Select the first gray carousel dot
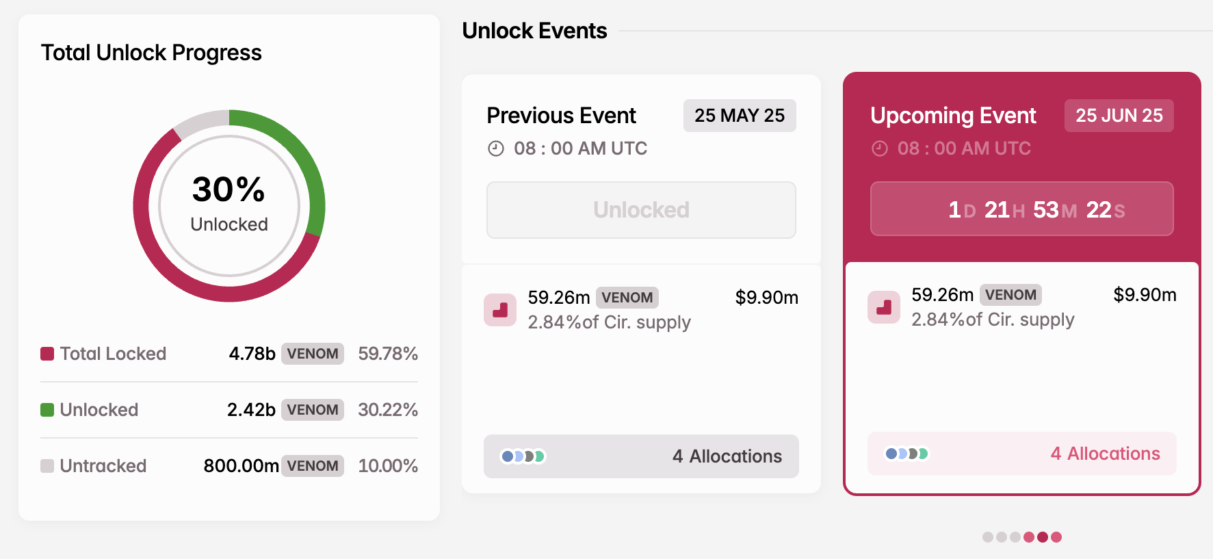The height and width of the screenshot is (559, 1213). 988,537
